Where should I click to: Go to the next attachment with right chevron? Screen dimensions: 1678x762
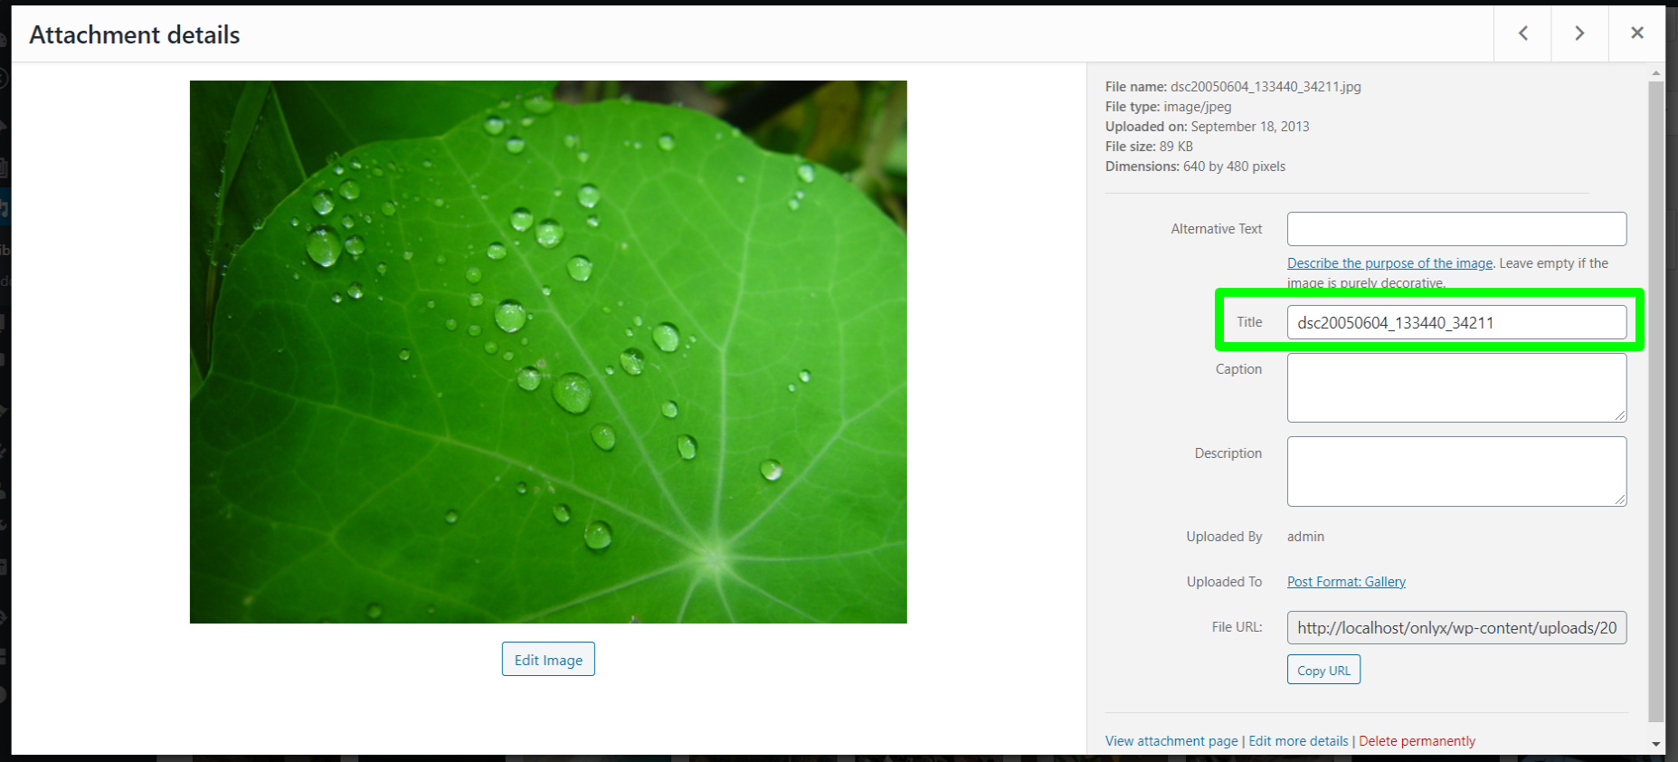(x=1579, y=33)
